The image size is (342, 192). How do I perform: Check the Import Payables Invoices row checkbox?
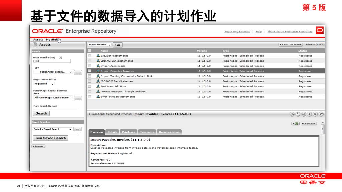pyautogui.click(x=90, y=71)
